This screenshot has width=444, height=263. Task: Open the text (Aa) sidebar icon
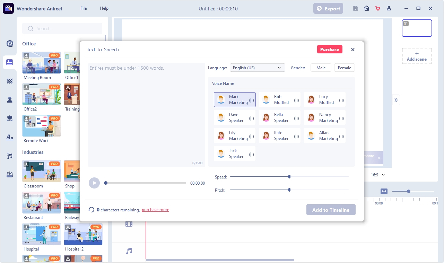[10, 137]
